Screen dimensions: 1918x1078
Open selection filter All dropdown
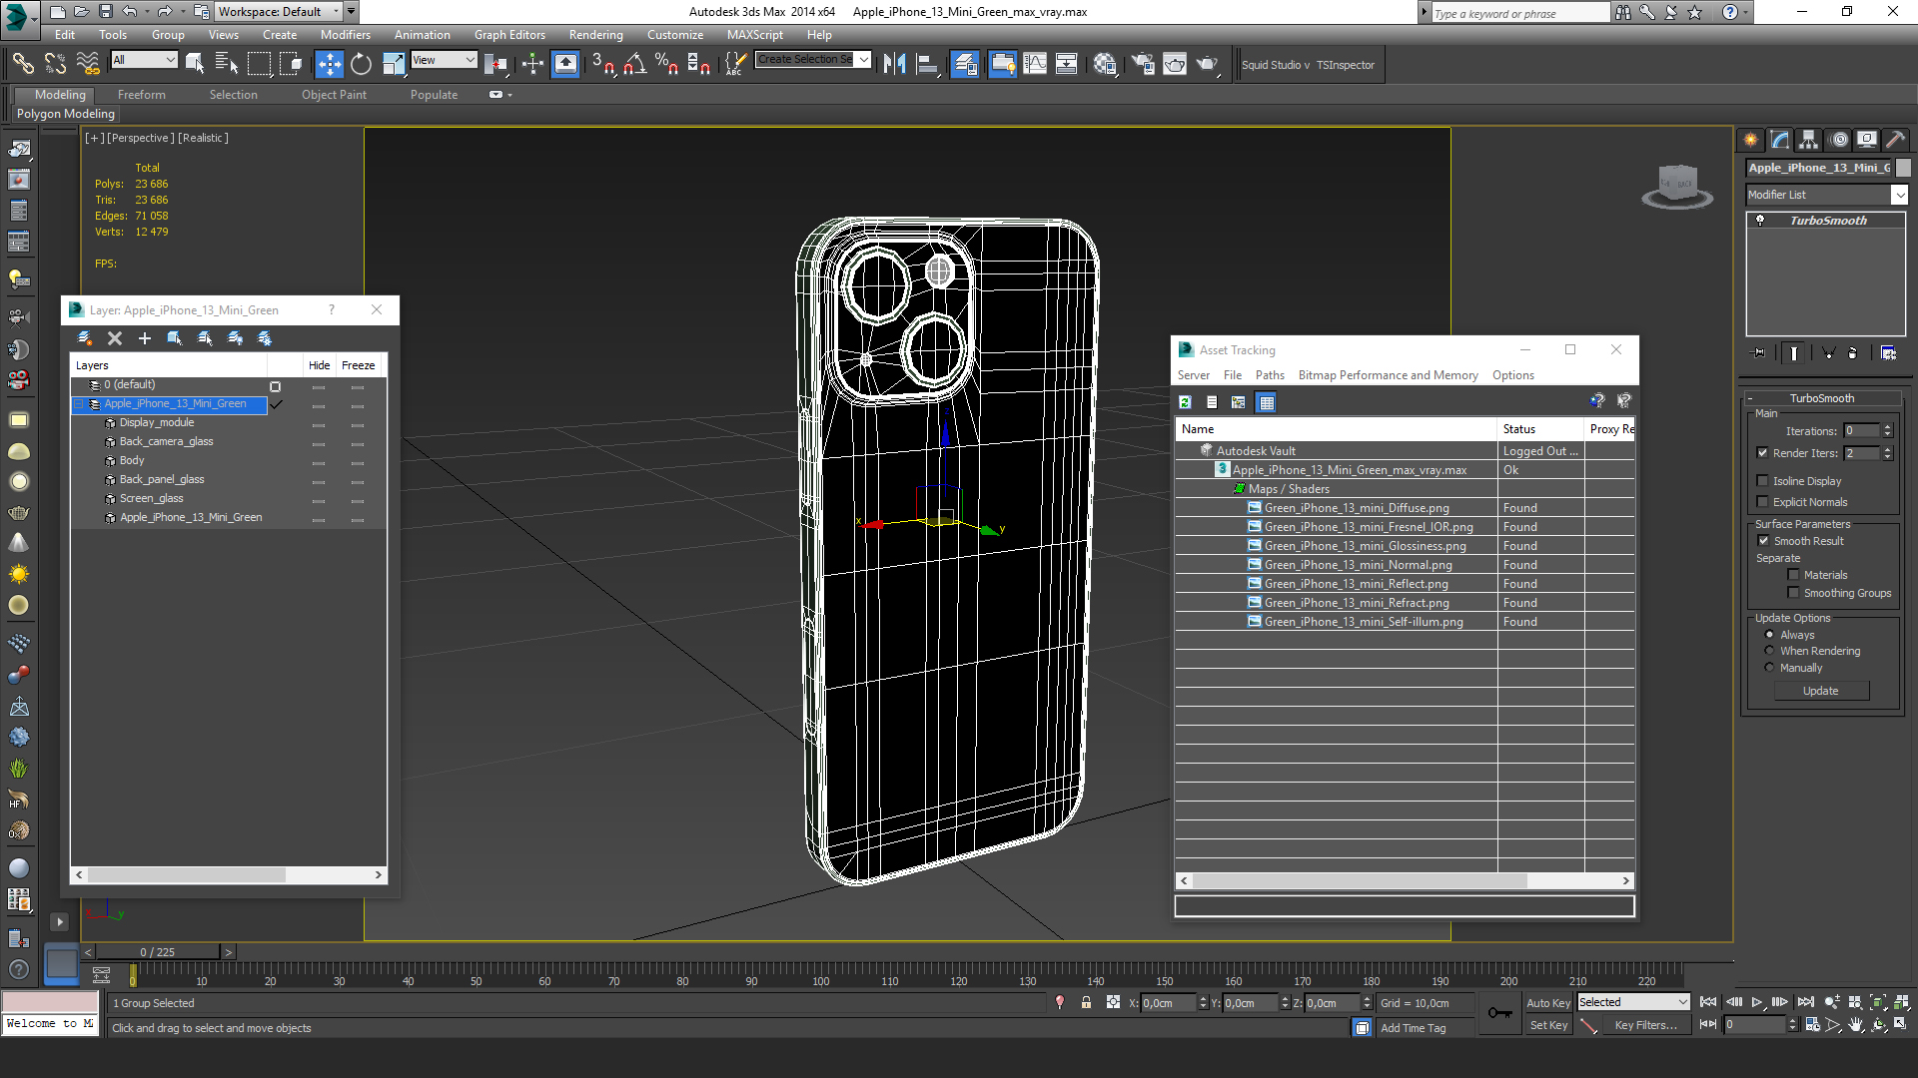click(x=144, y=60)
